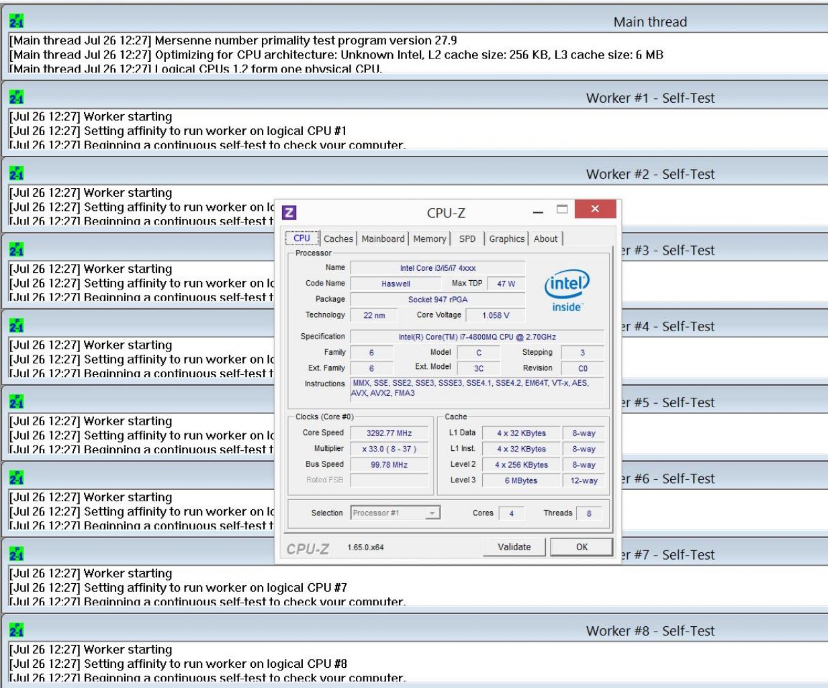Click the Worker #8 - Self-Test title
This screenshot has height=688, width=828.
650,631
